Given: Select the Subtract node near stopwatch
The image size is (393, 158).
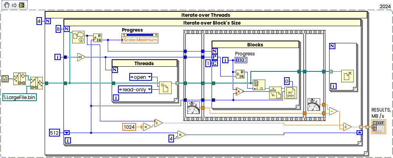Looking at the screenshot, I should [333, 111].
